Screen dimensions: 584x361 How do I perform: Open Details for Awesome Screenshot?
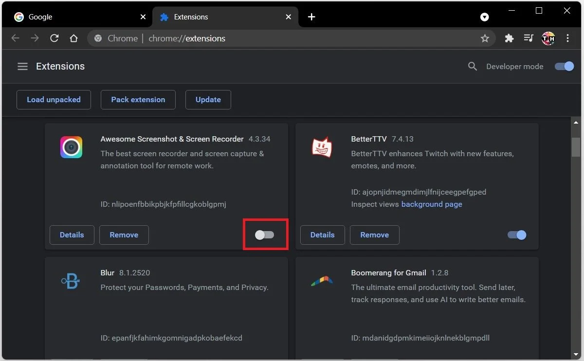pyautogui.click(x=72, y=235)
